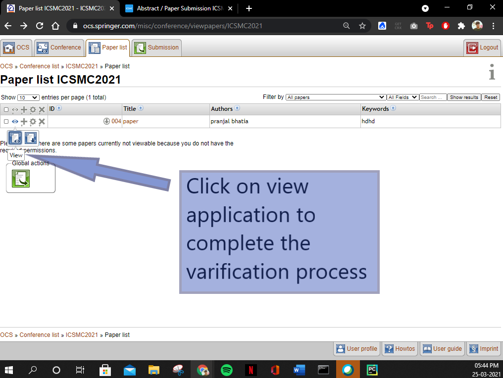Sort by the Title column sort icon

(x=141, y=108)
